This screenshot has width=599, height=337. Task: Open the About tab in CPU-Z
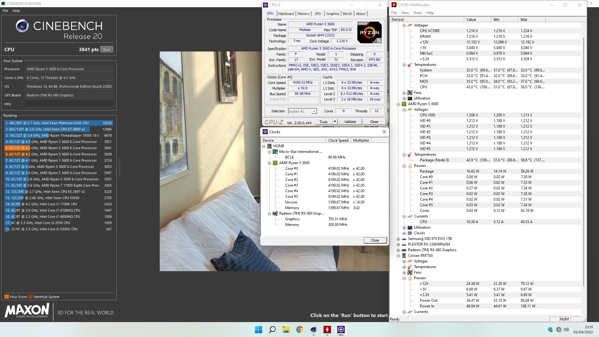361,14
